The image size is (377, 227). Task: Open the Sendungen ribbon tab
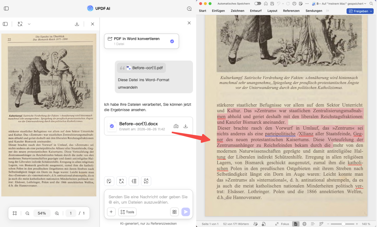pos(314,11)
